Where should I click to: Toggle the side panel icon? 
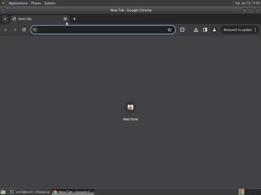[205, 30]
